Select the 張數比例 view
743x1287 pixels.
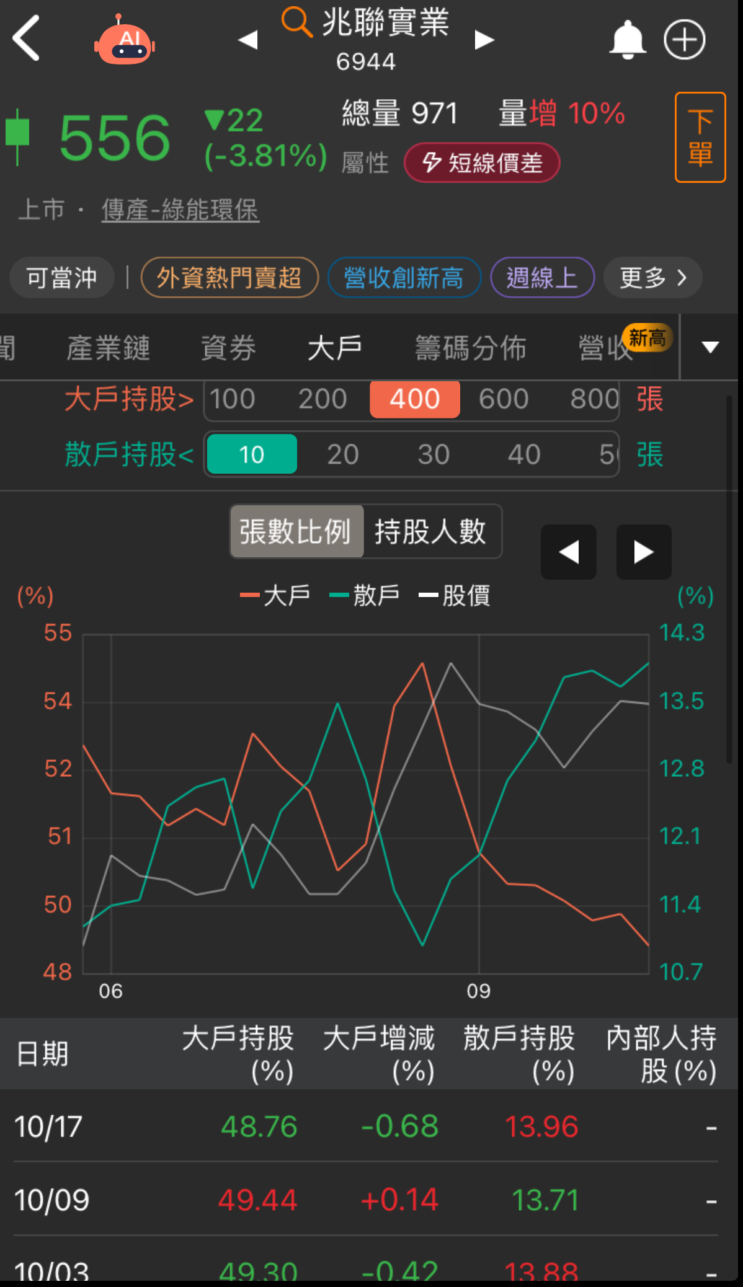pyautogui.click(x=296, y=532)
